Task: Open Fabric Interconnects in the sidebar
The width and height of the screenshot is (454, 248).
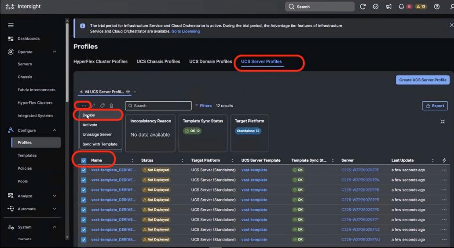Action: [x=36, y=90]
